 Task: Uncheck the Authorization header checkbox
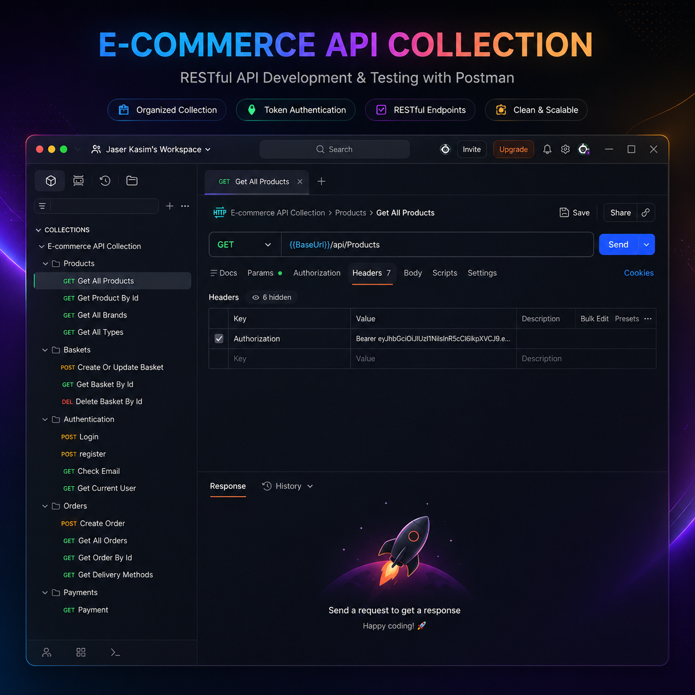[x=219, y=339]
